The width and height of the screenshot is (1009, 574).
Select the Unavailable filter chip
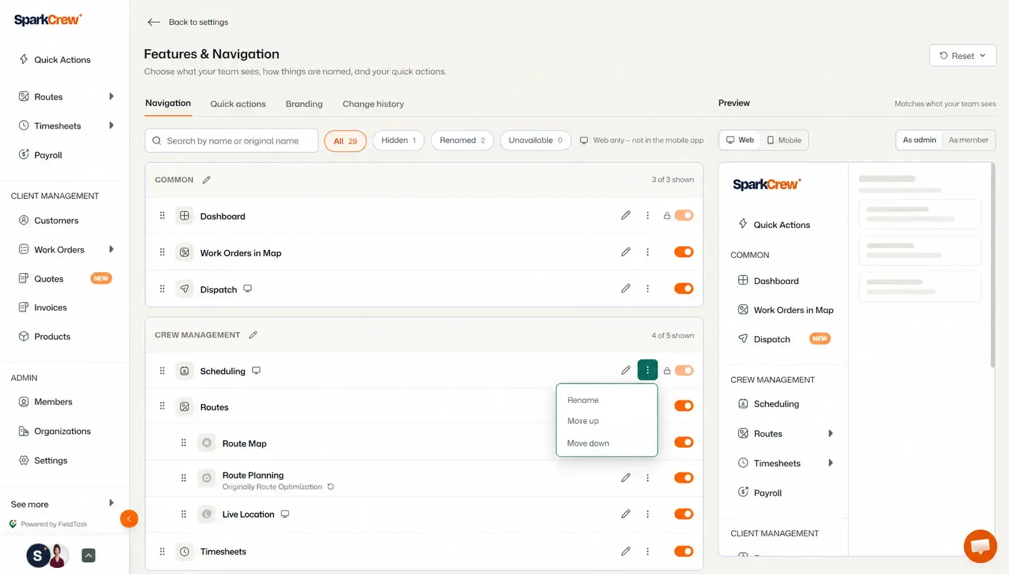click(x=535, y=140)
